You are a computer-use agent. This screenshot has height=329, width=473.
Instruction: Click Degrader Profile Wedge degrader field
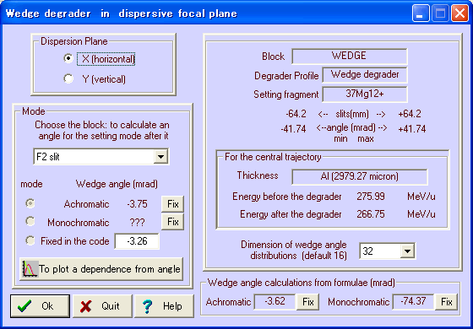[365, 75]
